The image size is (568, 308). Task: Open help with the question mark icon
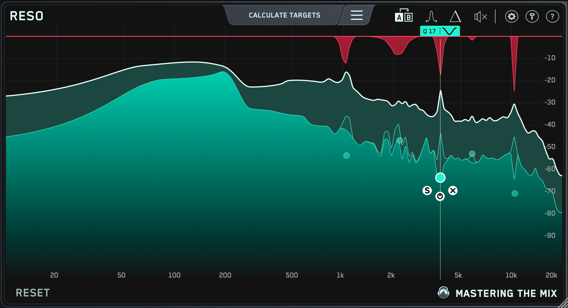(552, 17)
